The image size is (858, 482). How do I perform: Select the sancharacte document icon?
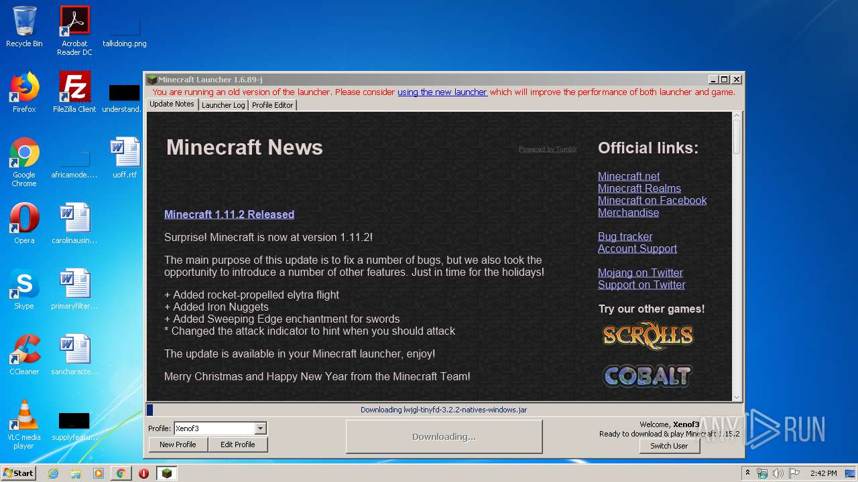pos(74,355)
